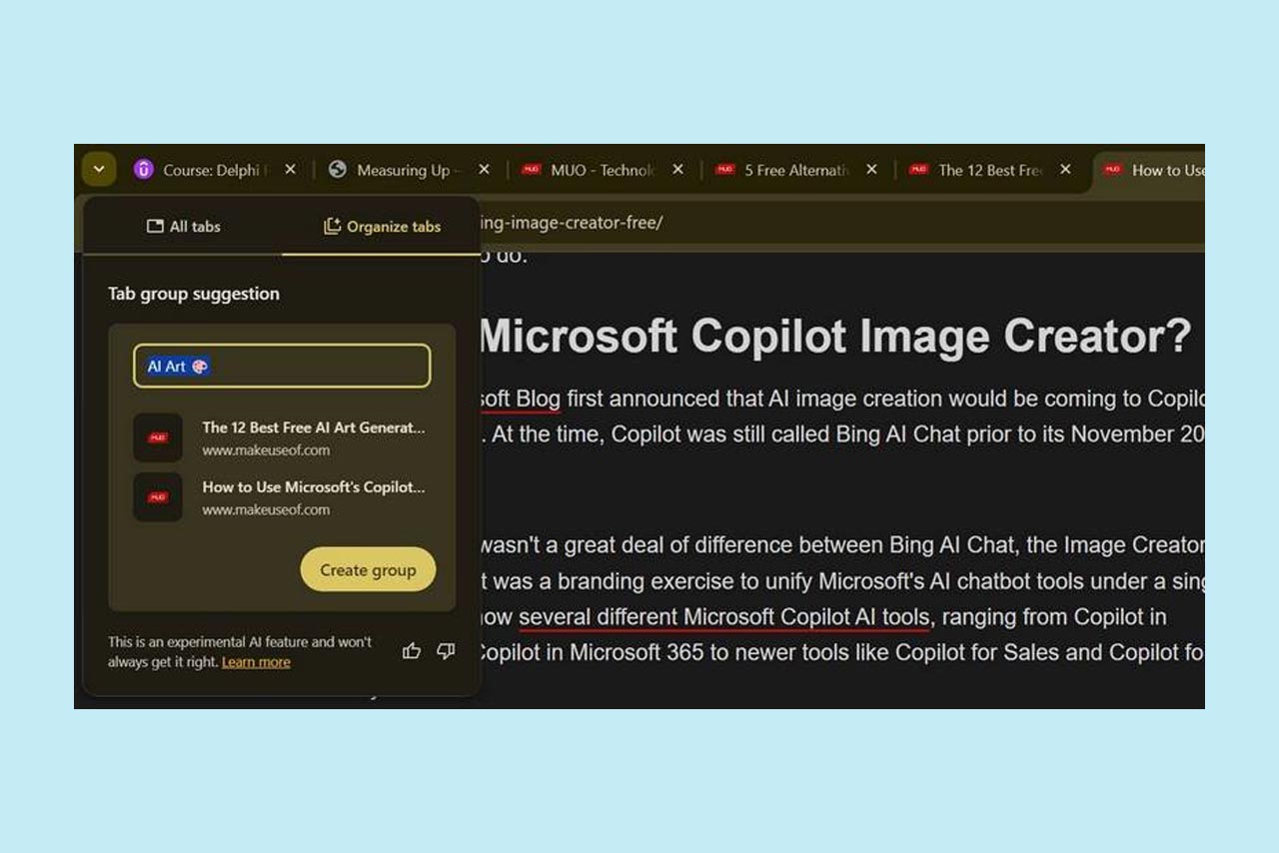This screenshot has width=1279, height=853.
Task: Click the address bar URL text
Action: click(x=572, y=223)
